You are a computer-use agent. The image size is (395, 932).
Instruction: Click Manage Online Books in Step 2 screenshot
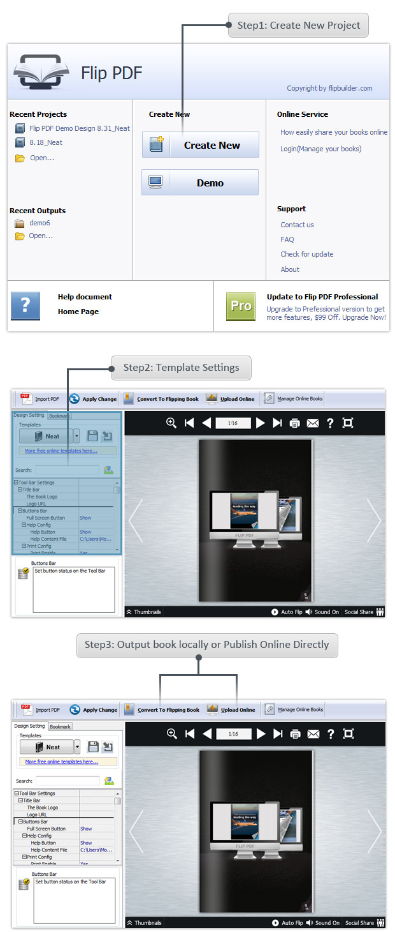point(294,399)
